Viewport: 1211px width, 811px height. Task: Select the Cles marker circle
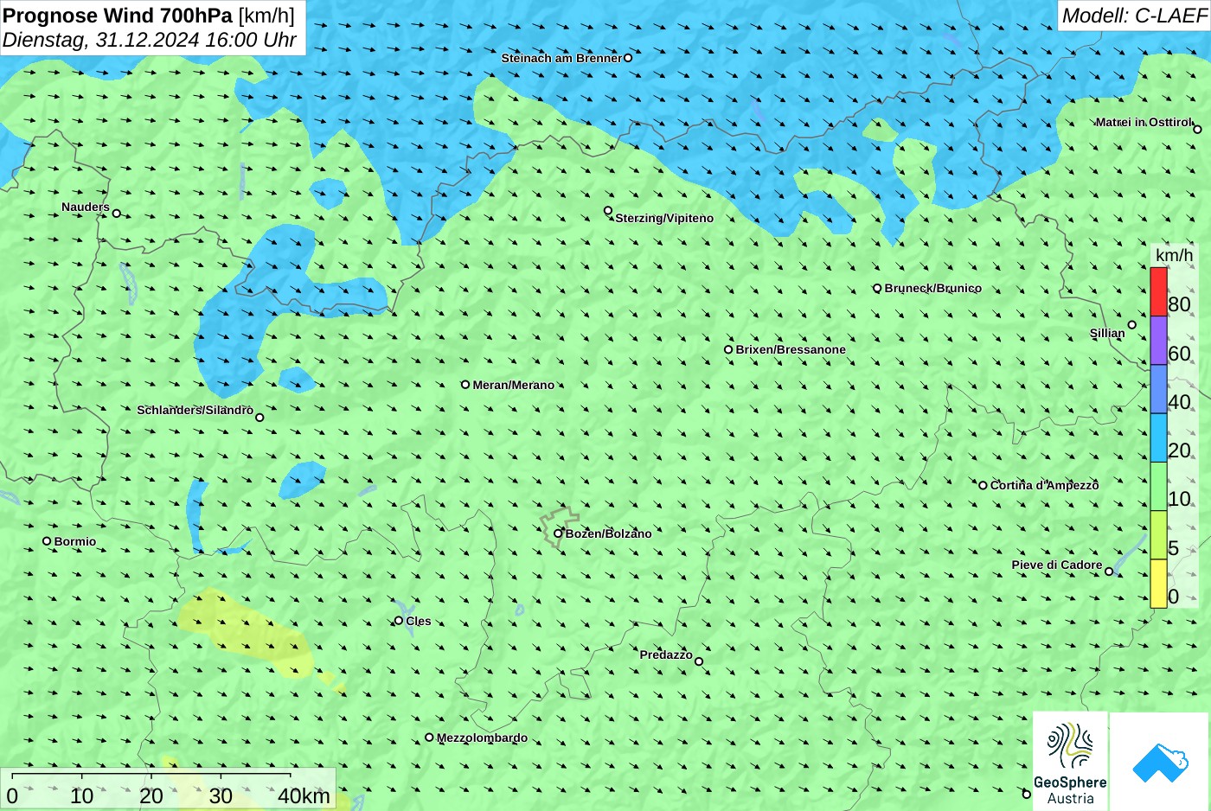coord(399,621)
